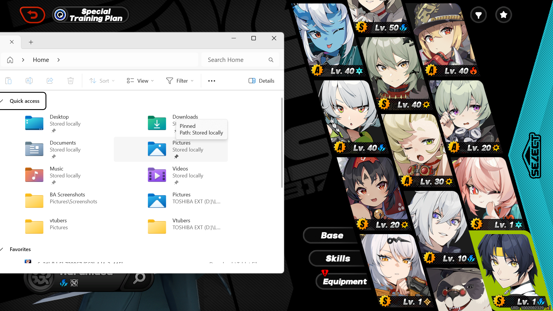Click the delete trash icon in toolbar
Viewport: 553px width, 311px height.
71,81
